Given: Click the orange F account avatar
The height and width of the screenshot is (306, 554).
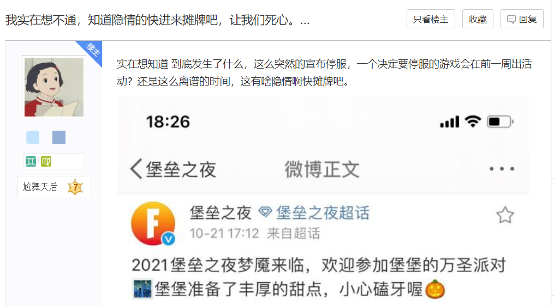Looking at the screenshot, I should [x=153, y=223].
